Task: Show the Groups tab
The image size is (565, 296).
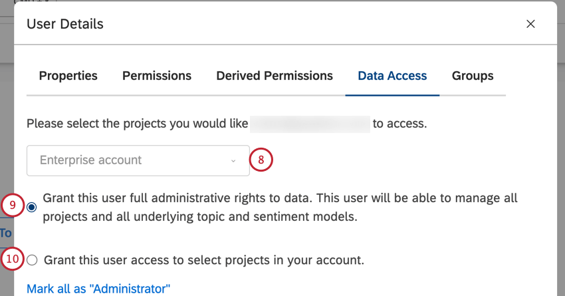Action: 473,76
